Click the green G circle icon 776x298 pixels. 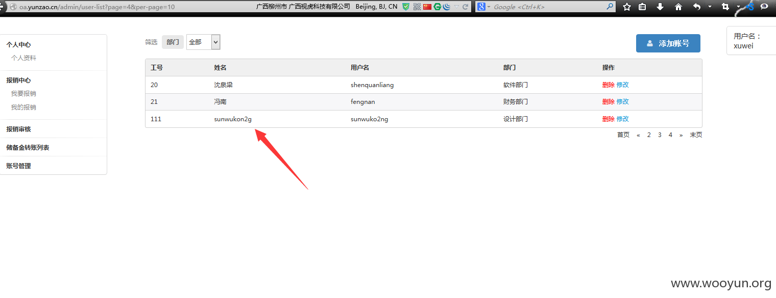tap(438, 7)
